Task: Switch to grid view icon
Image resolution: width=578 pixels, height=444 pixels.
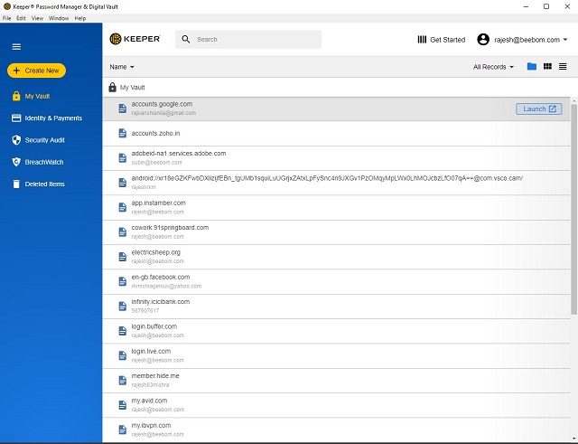Action: tap(547, 66)
